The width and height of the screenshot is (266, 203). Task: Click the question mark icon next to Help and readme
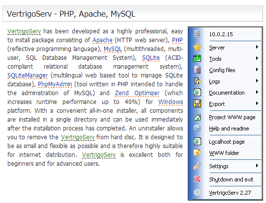pyautogui.click(x=197, y=128)
